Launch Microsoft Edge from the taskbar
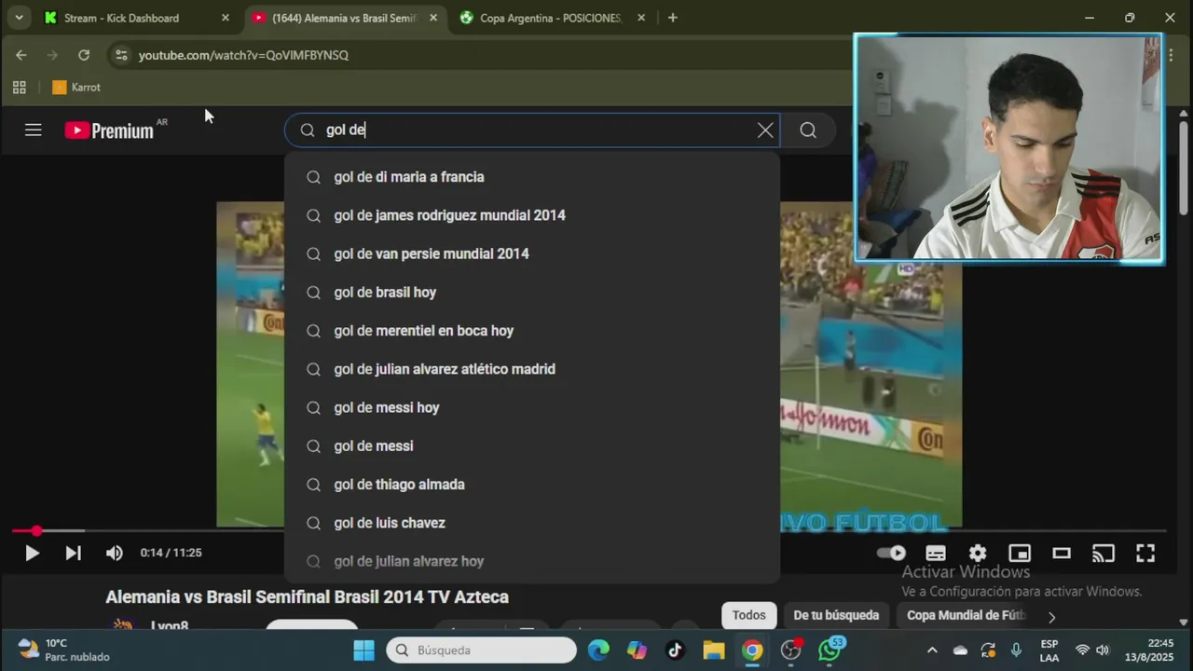The height and width of the screenshot is (671, 1193). (x=598, y=650)
